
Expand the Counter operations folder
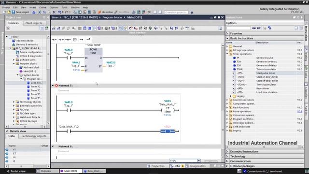point(227,100)
